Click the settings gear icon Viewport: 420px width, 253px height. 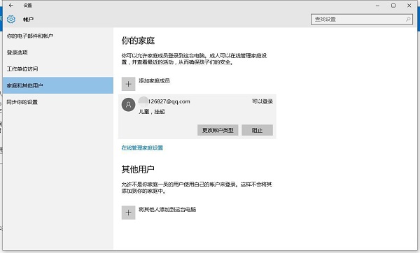11,20
